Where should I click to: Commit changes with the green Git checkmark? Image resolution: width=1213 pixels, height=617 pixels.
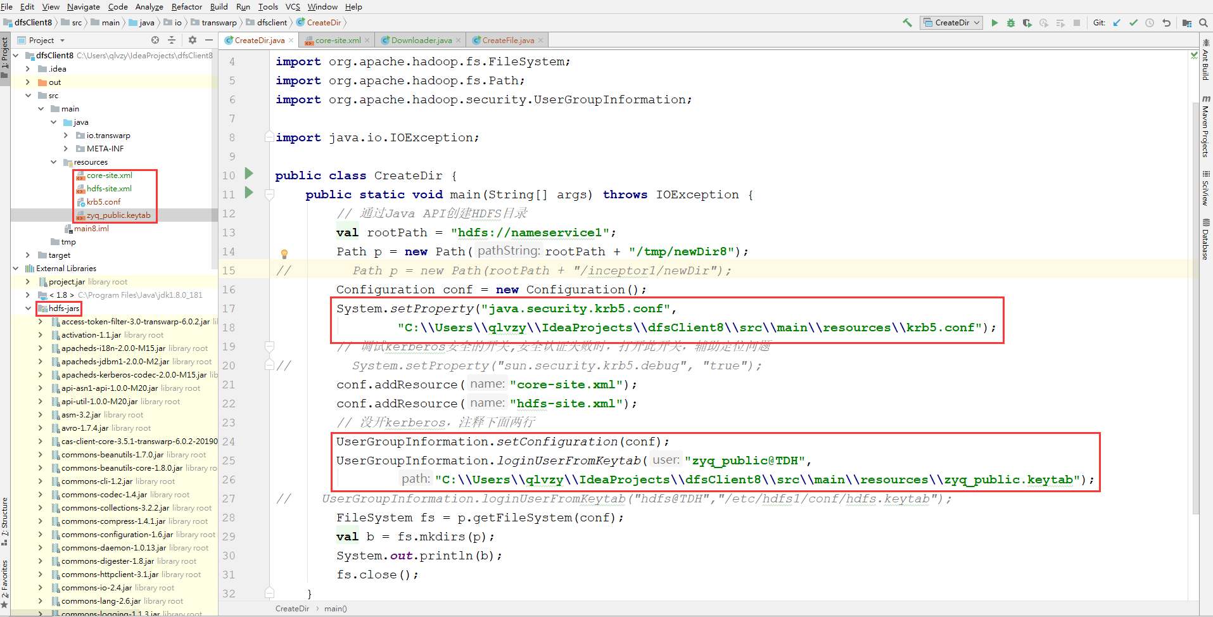1133,23
